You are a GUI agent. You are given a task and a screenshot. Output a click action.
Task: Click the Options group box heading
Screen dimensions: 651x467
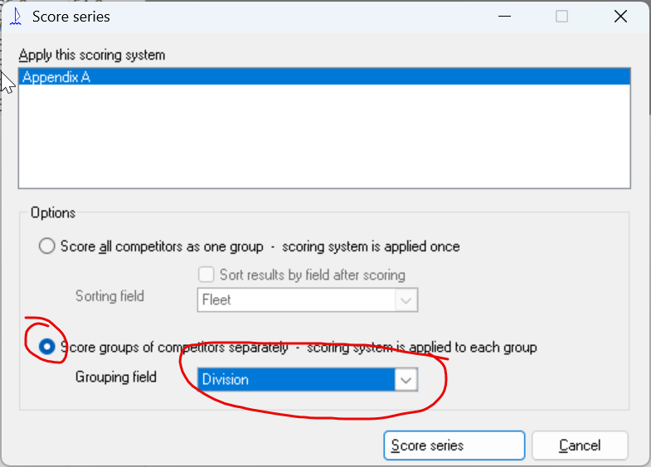click(53, 212)
